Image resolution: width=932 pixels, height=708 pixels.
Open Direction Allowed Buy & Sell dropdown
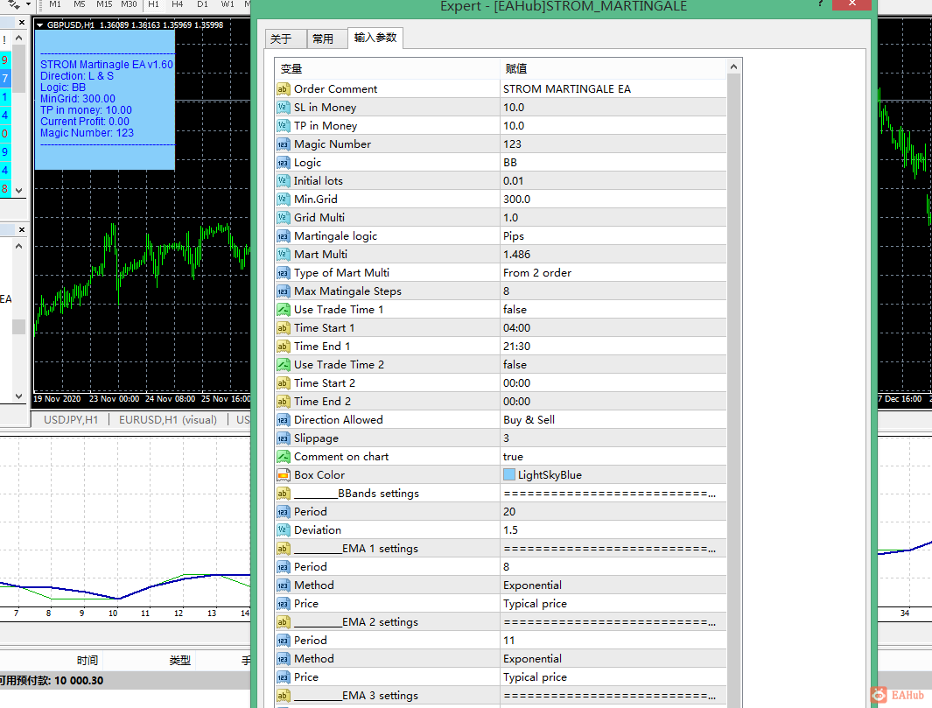click(x=613, y=420)
